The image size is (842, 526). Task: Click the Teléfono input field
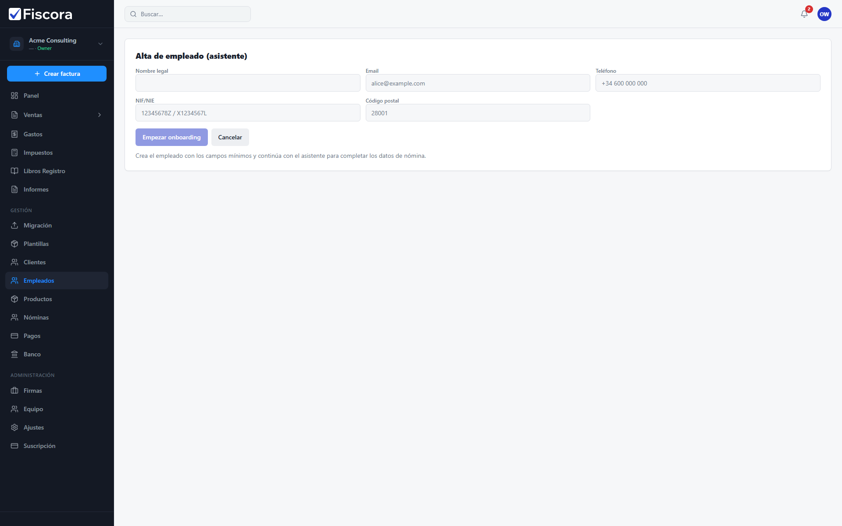coord(708,83)
